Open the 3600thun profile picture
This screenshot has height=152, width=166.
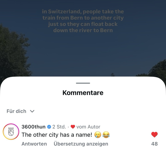pos(11,131)
